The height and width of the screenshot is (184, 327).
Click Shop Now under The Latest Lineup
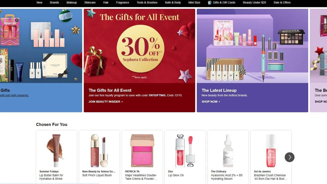pos(211,102)
